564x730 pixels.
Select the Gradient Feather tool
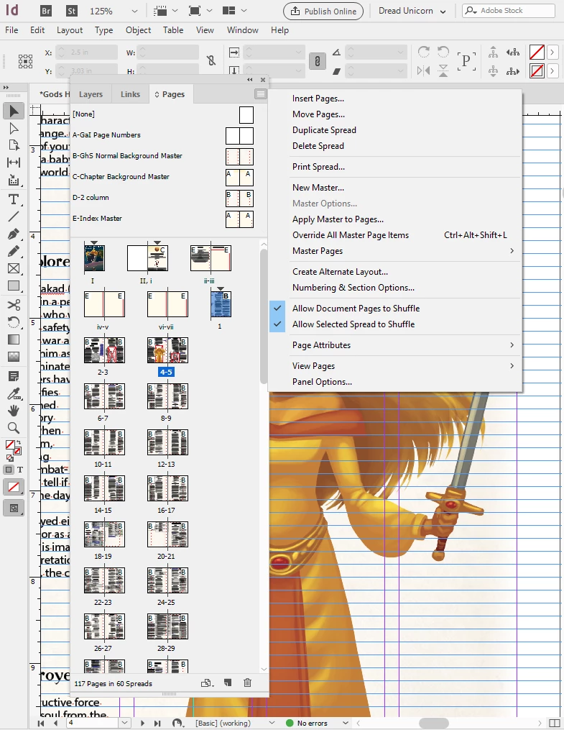pos(14,357)
